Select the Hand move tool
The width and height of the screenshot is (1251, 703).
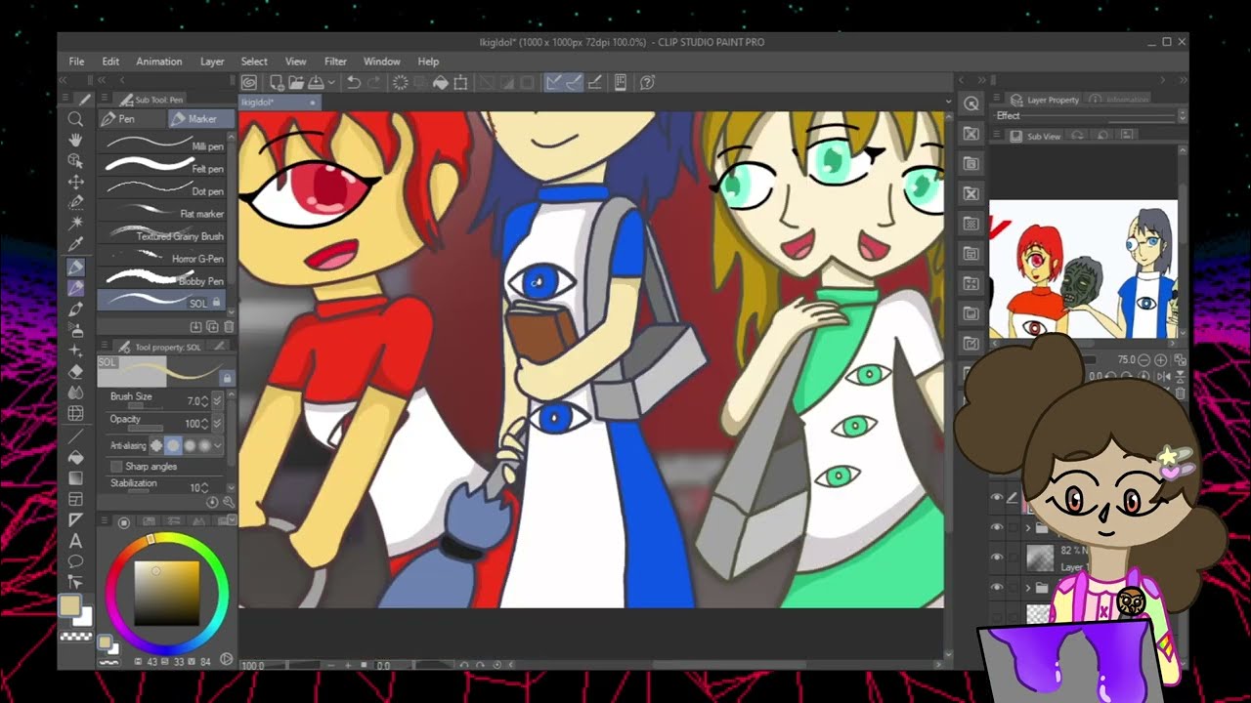tap(75, 141)
